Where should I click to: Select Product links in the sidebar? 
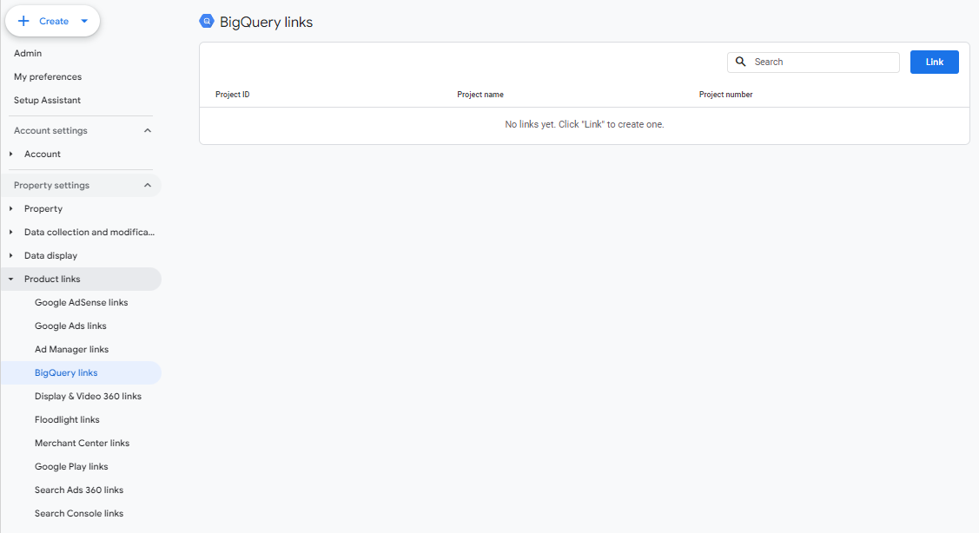click(52, 279)
